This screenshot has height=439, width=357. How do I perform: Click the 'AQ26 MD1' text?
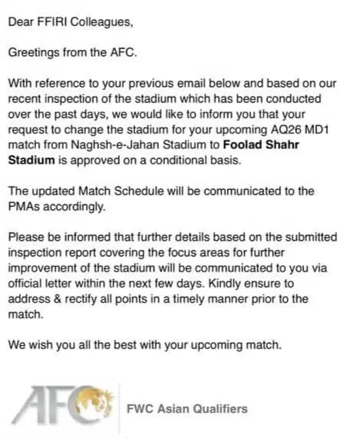[x=299, y=130]
